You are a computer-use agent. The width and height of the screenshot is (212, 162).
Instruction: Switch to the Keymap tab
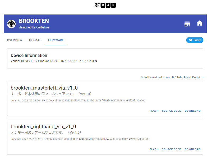35,40
